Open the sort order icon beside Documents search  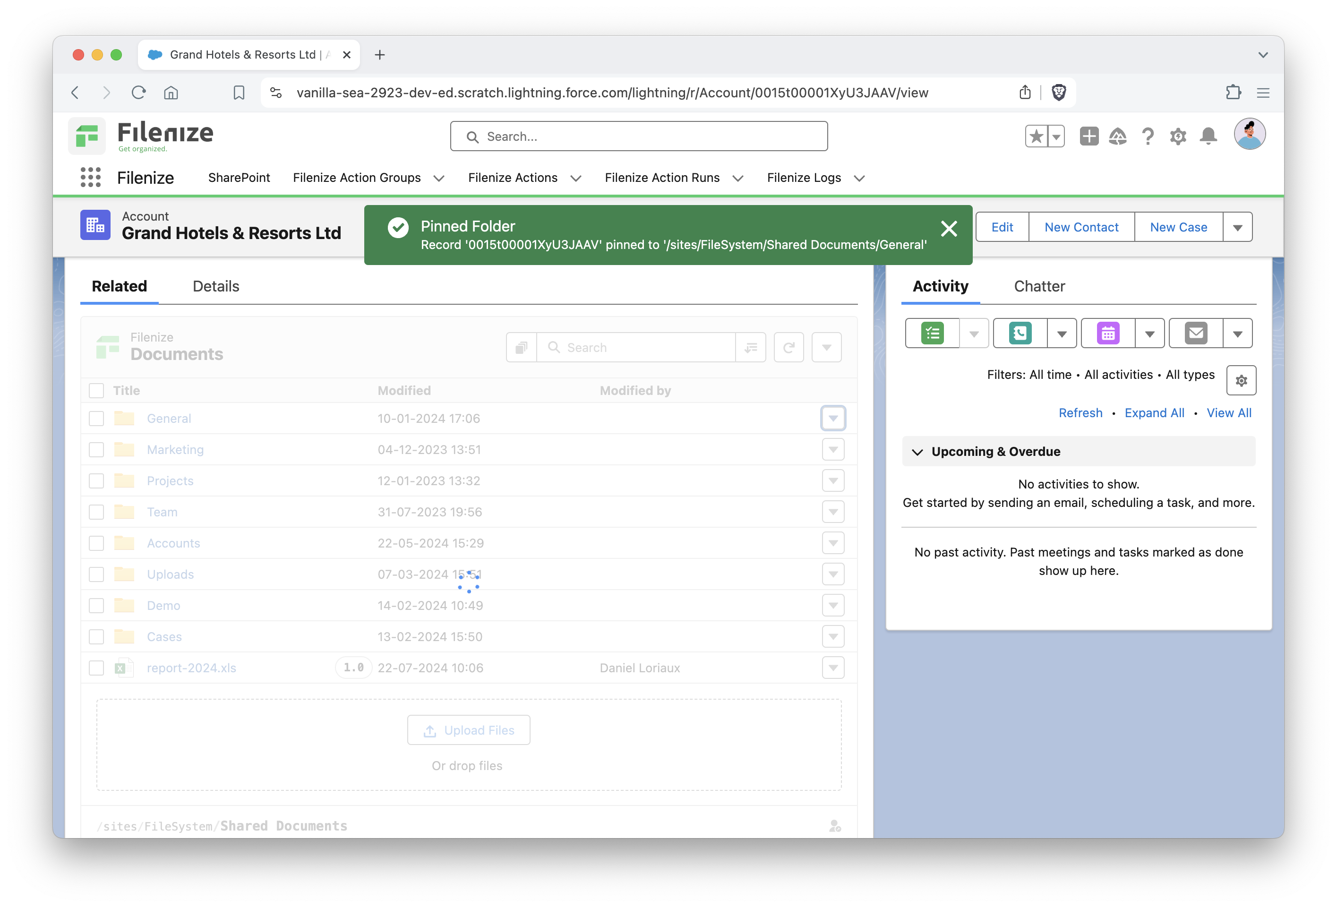point(751,347)
